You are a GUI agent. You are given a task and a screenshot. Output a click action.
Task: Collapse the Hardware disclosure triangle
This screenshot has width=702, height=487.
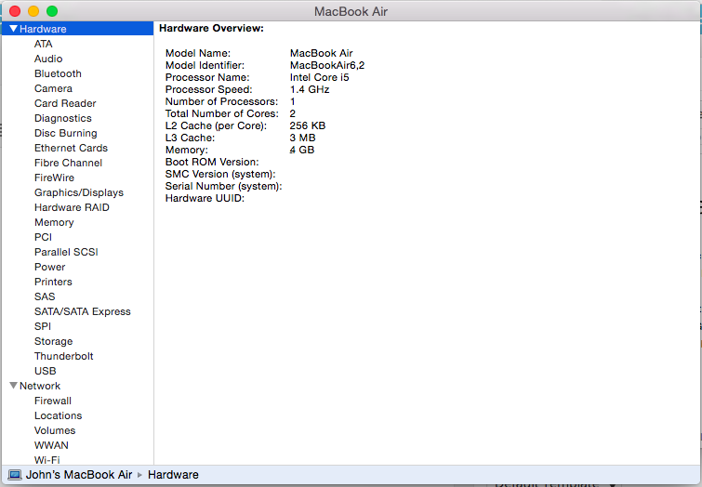pyautogui.click(x=13, y=29)
